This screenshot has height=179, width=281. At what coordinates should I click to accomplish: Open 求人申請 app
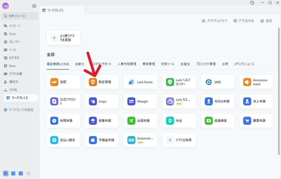[x=256, y=101]
